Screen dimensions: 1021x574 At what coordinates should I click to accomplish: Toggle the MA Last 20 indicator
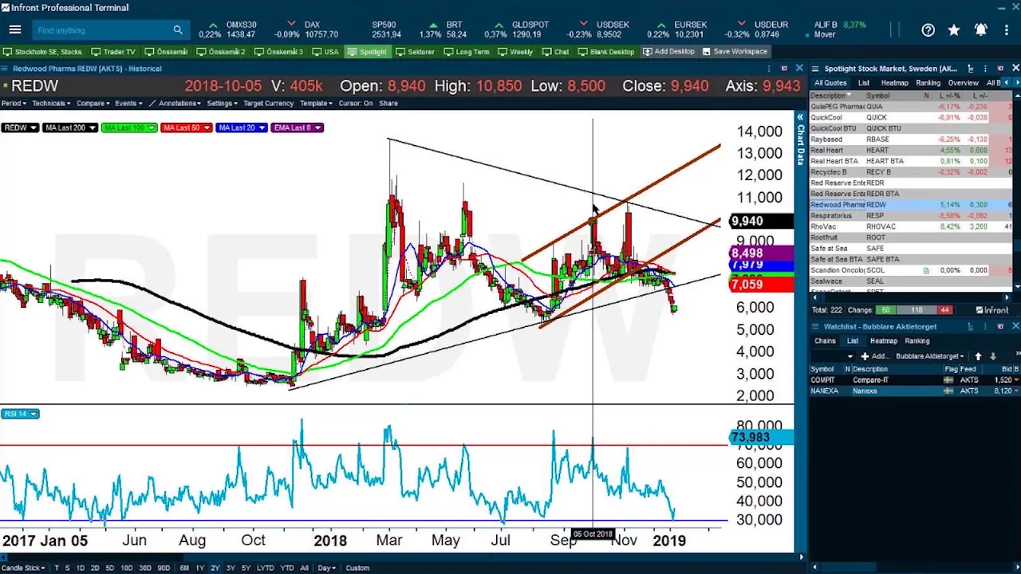tap(241, 128)
